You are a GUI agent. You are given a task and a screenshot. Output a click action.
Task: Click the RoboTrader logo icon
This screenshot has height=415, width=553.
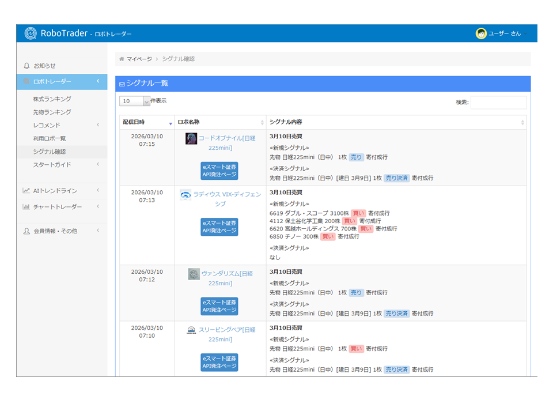(31, 33)
